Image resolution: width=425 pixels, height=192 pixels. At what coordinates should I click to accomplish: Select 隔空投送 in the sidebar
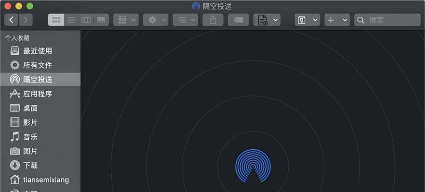pyautogui.click(x=40, y=80)
